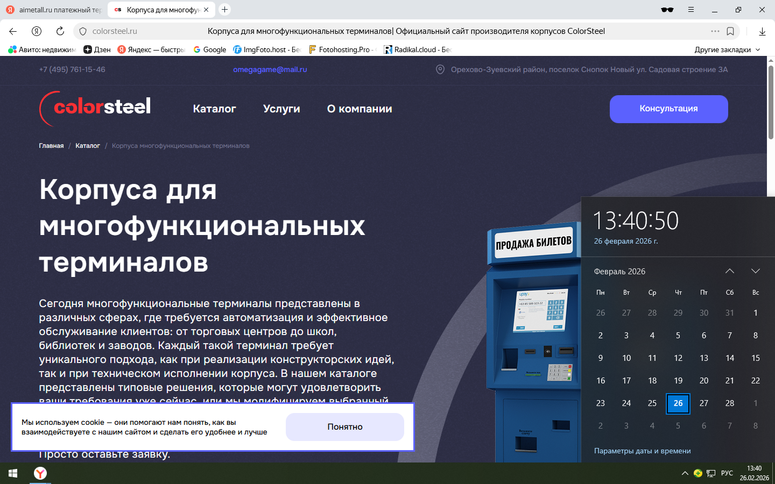
Task: Open the Radikal.cloud bookmark
Action: coord(417,49)
